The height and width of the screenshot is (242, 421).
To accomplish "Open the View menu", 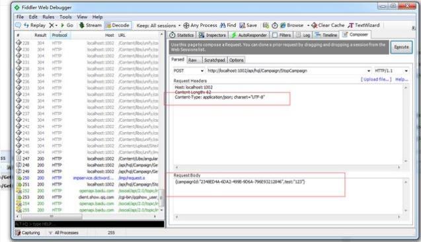I will click(x=82, y=17).
